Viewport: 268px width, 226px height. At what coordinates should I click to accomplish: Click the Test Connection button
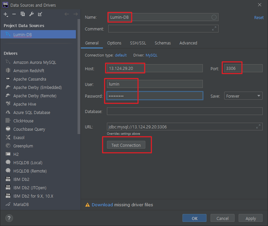pyautogui.click(x=126, y=145)
